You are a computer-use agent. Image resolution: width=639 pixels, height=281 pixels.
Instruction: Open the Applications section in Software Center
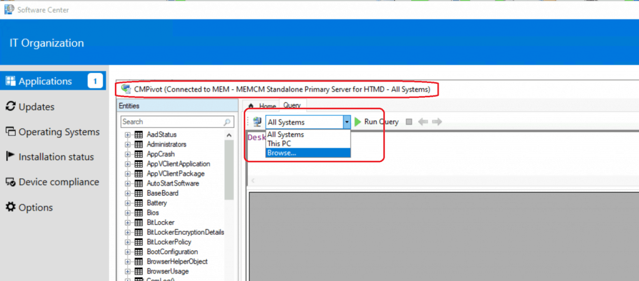(53, 82)
